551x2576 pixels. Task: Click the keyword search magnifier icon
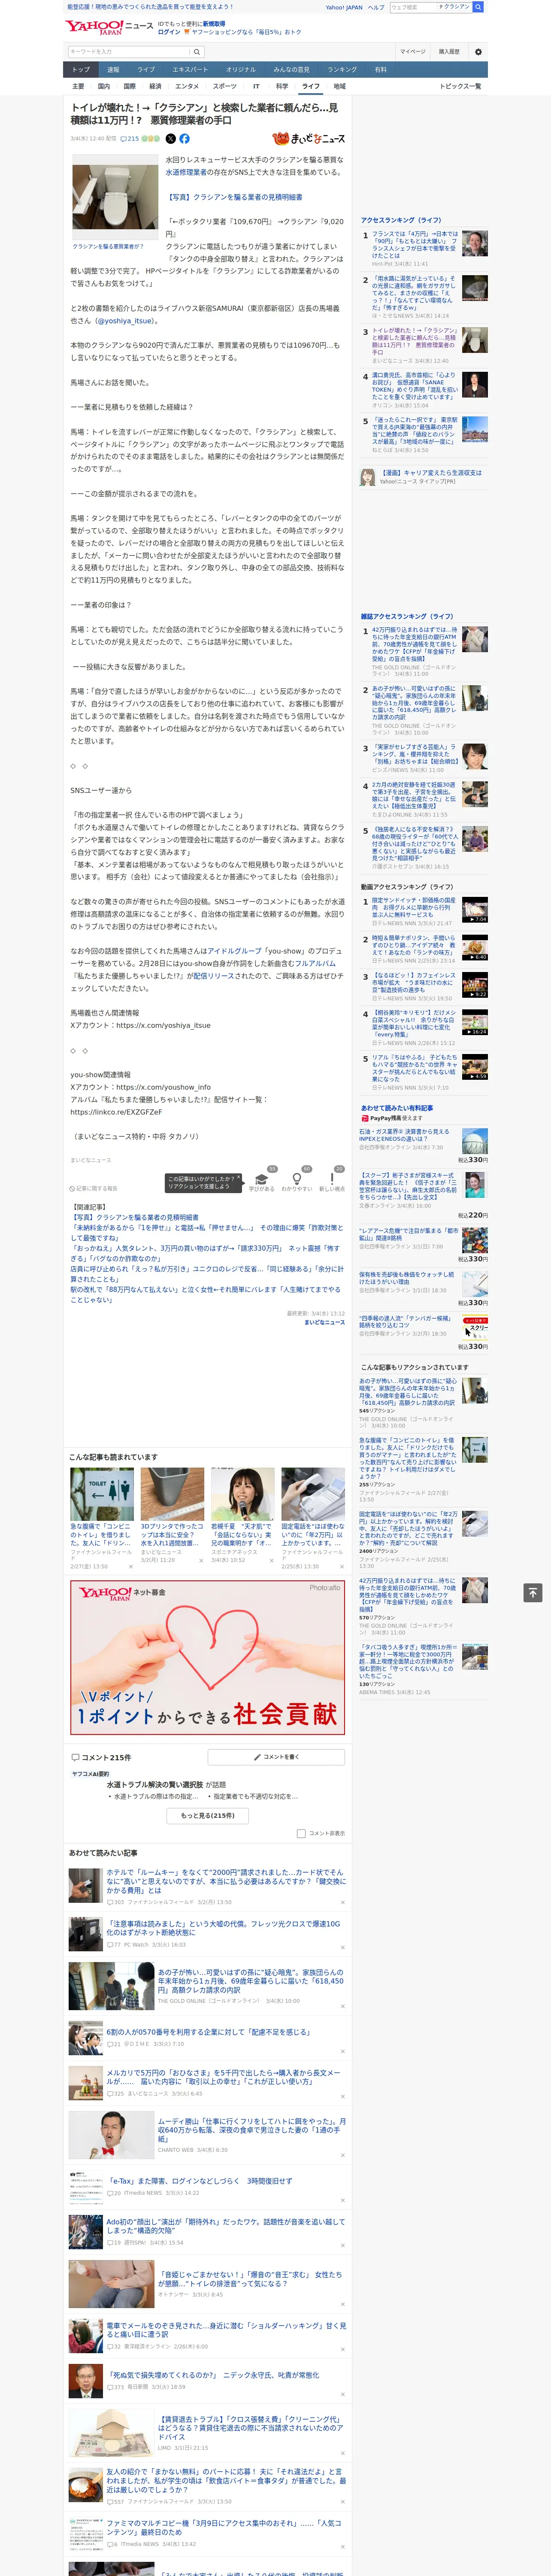coord(197,51)
